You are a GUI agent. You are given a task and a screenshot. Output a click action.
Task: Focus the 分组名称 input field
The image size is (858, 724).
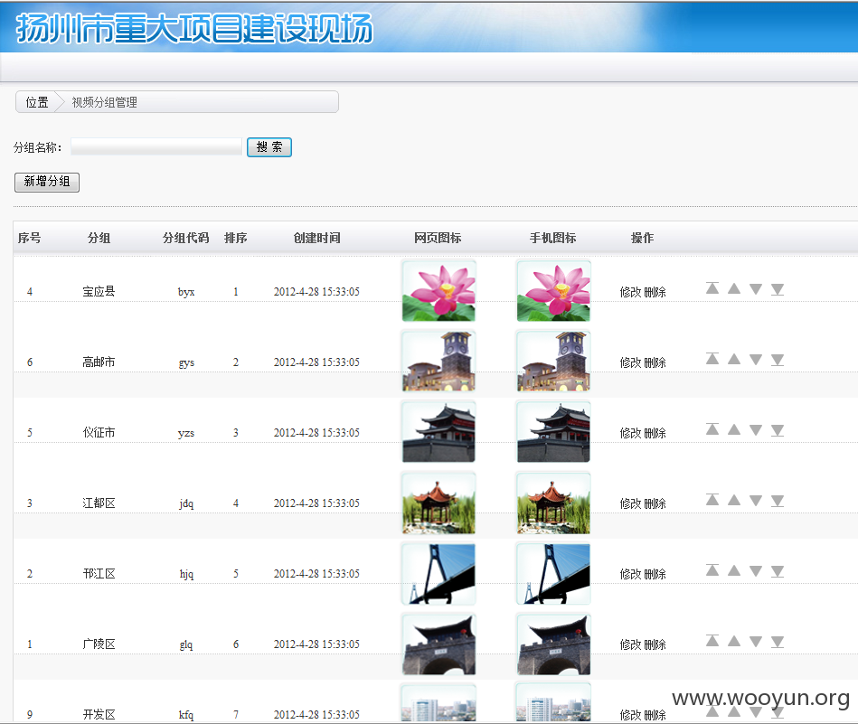(156, 146)
